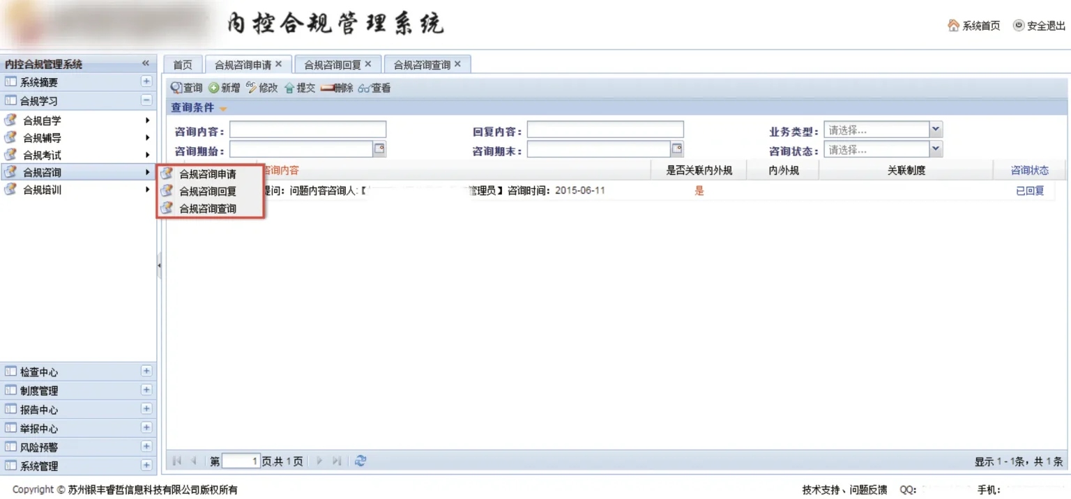1071x499 pixels.
Task: Collapse the 合规学习 panel
Action: (x=146, y=100)
